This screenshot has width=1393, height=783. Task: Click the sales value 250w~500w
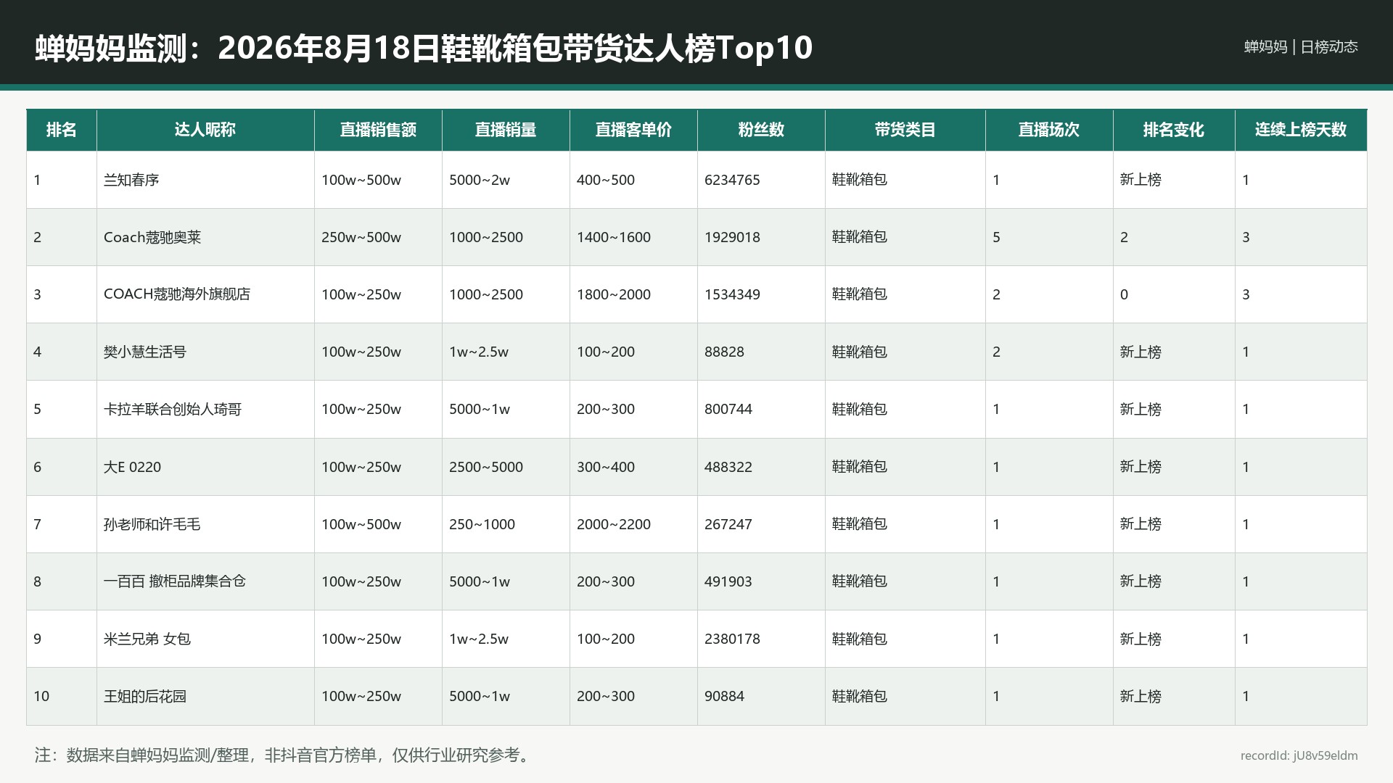(x=361, y=237)
